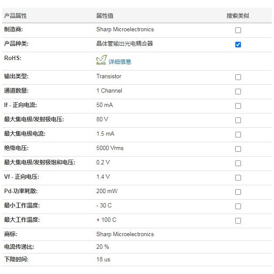Click the Vf - 正向电压: label
Image resolution: width=274 pixels, height=274 pixels.
pos(22,177)
